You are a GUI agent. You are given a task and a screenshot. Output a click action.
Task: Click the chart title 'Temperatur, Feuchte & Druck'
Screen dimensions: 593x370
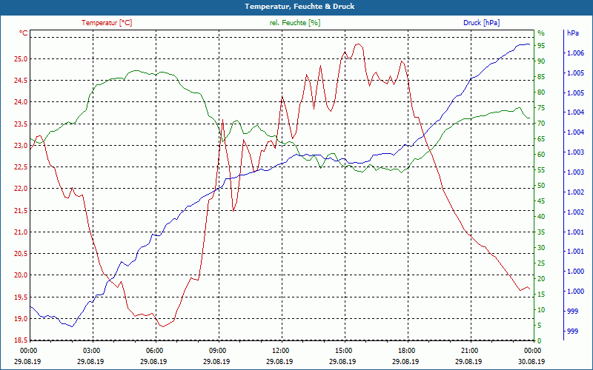coord(299,7)
